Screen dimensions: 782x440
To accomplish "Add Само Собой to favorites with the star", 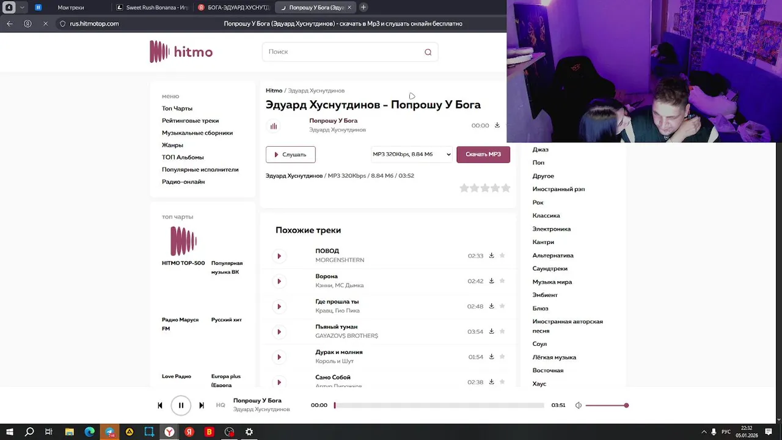I will (x=502, y=381).
